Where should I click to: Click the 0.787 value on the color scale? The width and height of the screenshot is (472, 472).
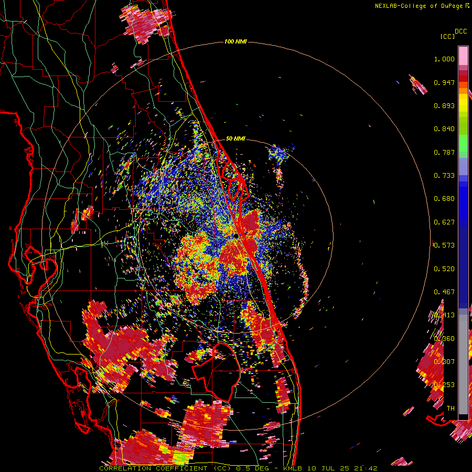444,152
